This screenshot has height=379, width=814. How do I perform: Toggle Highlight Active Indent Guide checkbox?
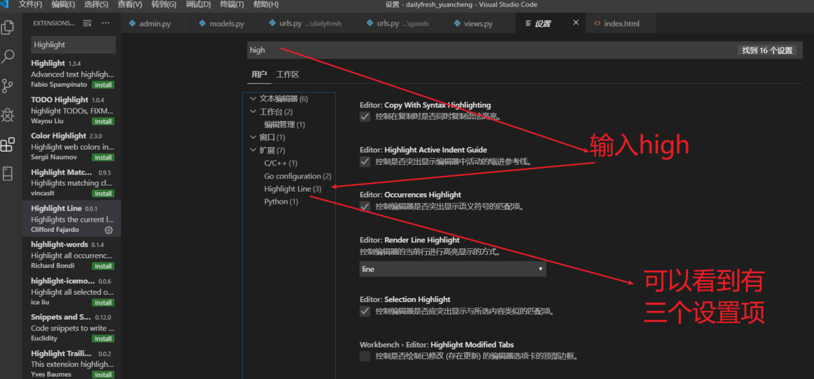365,162
